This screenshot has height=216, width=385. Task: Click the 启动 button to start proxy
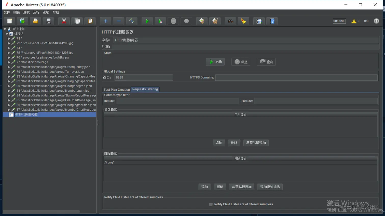[215, 62]
